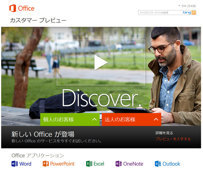Click the Excel text link
The image size is (203, 172).
(99, 164)
